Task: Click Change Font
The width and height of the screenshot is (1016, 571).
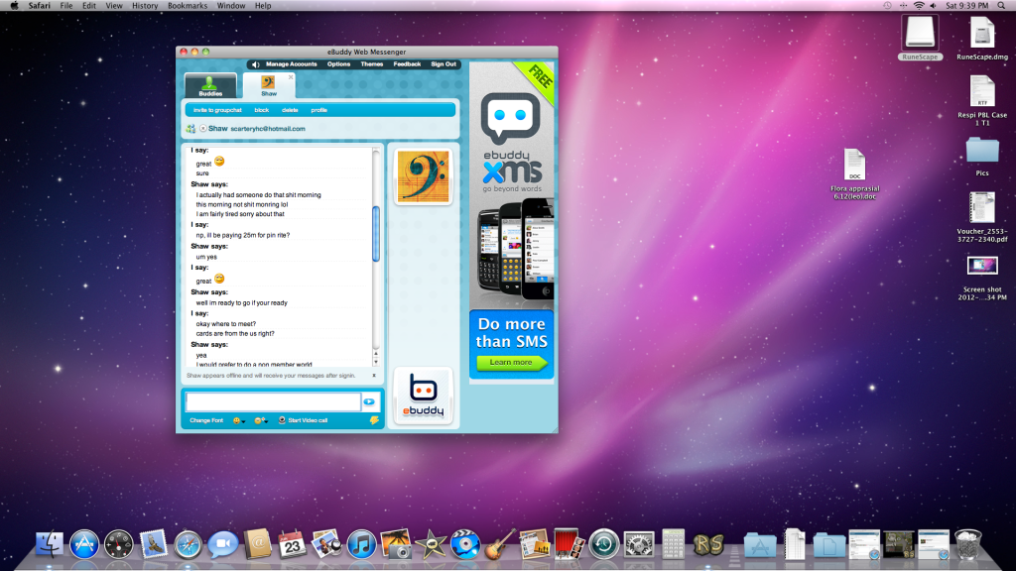Action: tap(206, 420)
